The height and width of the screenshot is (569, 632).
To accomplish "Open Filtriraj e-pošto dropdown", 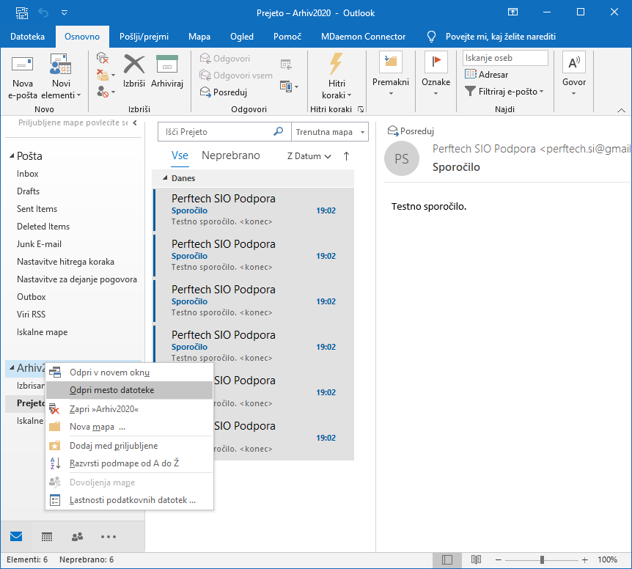I will [x=504, y=92].
